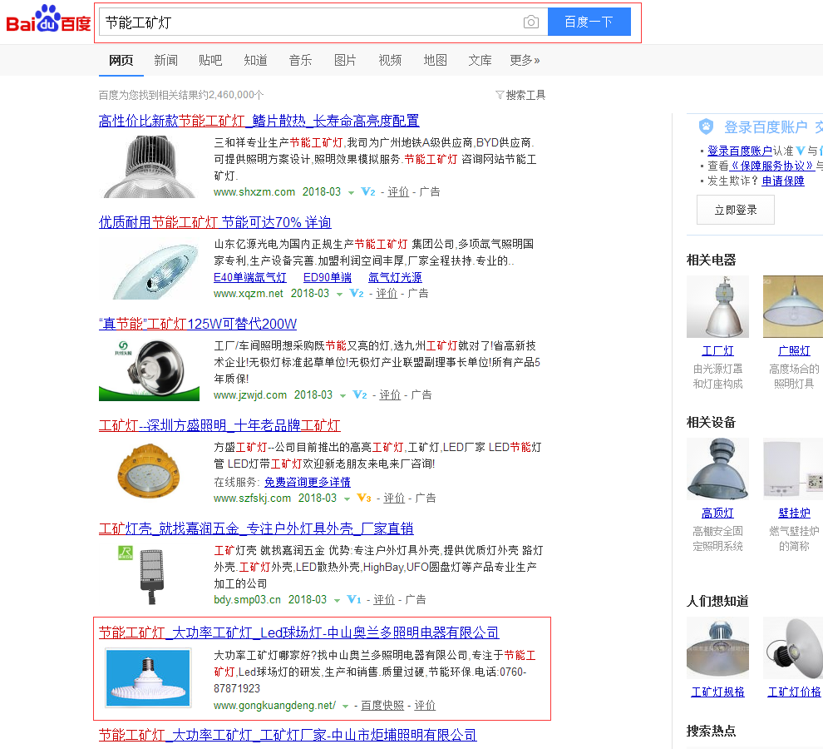This screenshot has width=823, height=749.
Task: Open the 工厂灯 related product thumbnail
Action: click(x=717, y=306)
